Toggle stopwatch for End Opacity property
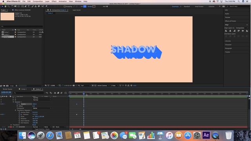 click(x=19, y=123)
